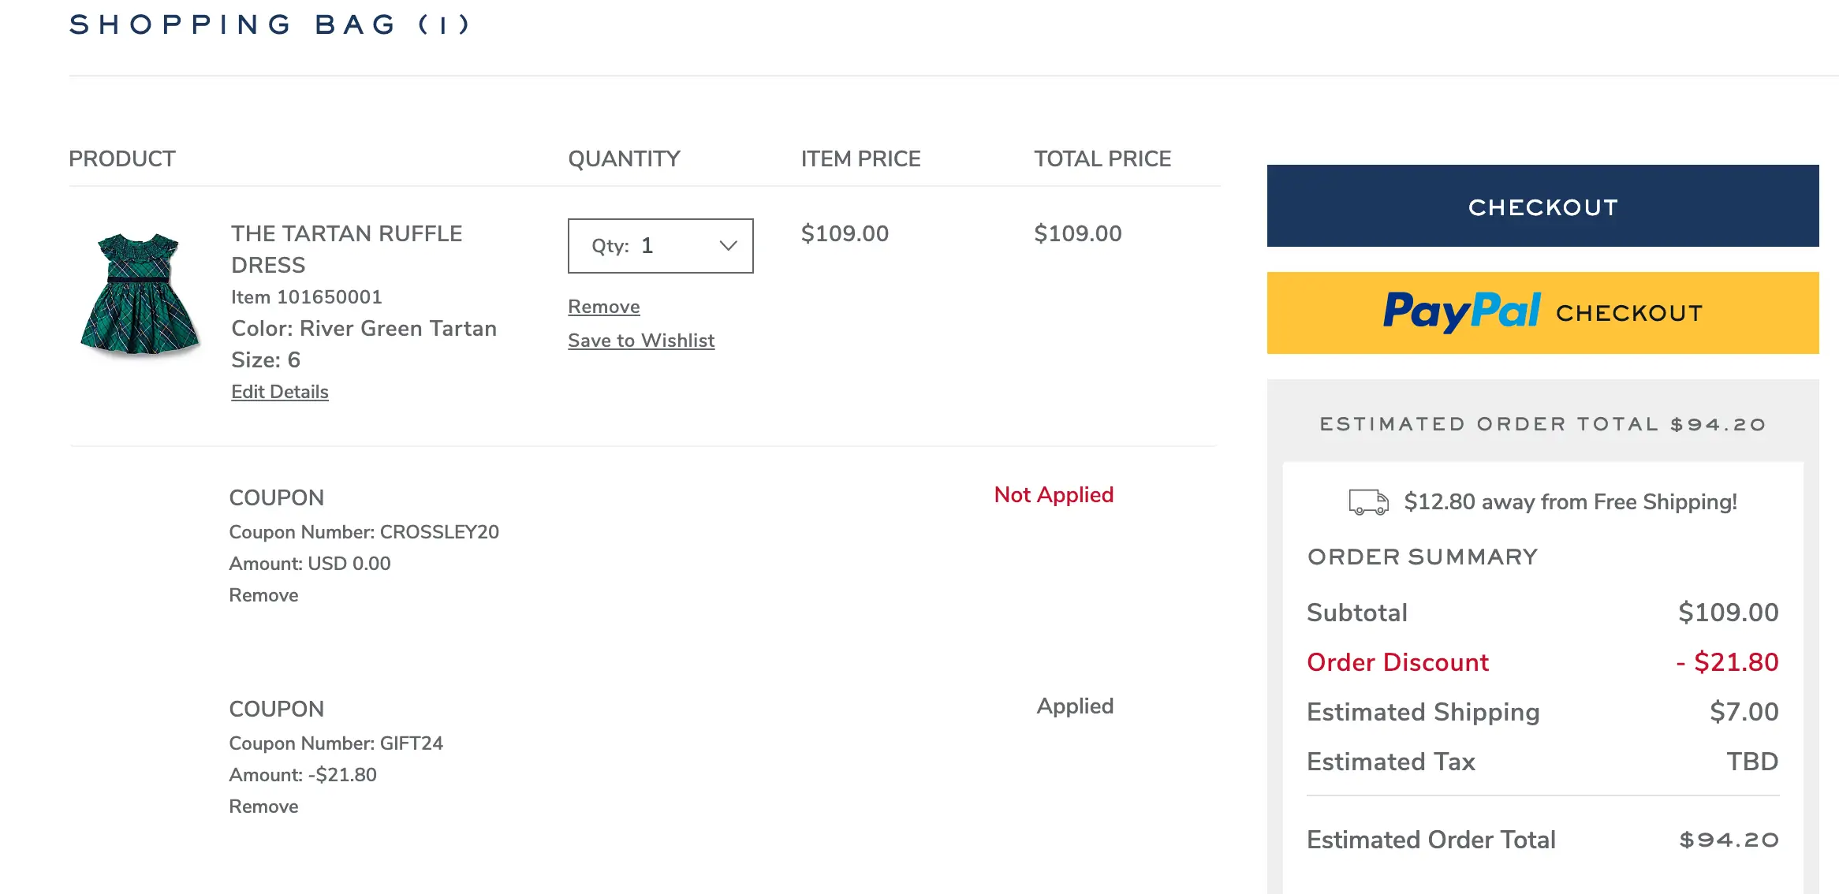
Task: Save the dress to Wishlist
Action: (640, 341)
